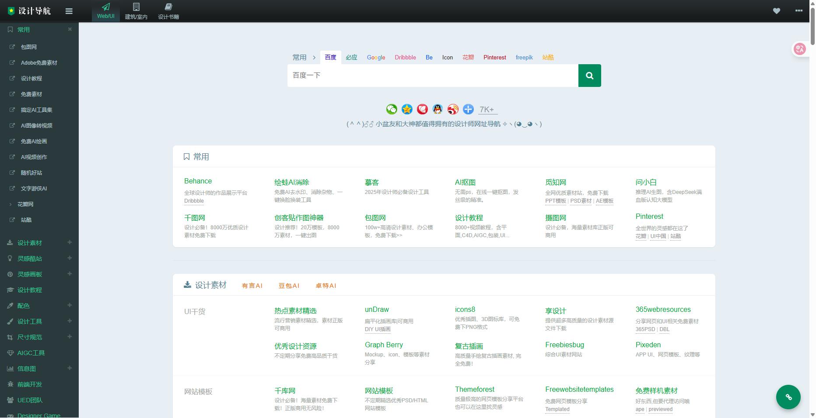
Task: Open the Behance link
Action: tap(198, 181)
